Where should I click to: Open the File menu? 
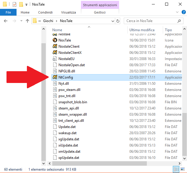pos(8,12)
